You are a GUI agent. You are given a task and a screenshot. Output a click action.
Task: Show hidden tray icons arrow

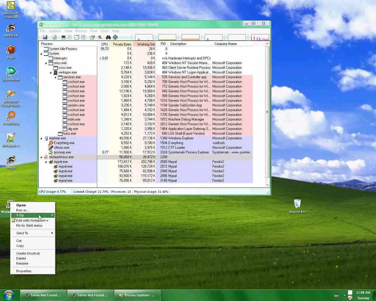pyautogui.click(x=344, y=295)
